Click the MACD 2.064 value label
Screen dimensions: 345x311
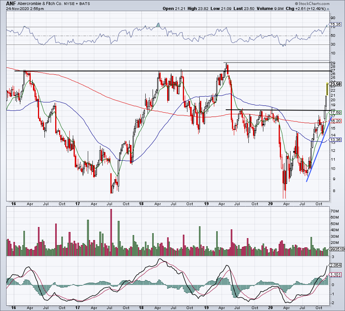335,265
